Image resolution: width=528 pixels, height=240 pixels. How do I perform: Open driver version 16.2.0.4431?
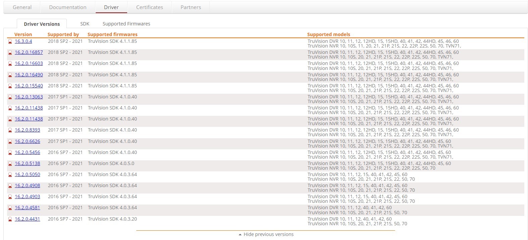28,219
